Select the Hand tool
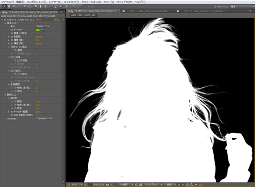The image size is (255, 187). [9, 7]
